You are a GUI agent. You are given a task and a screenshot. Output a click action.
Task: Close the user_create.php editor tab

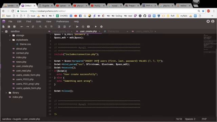[99, 32]
